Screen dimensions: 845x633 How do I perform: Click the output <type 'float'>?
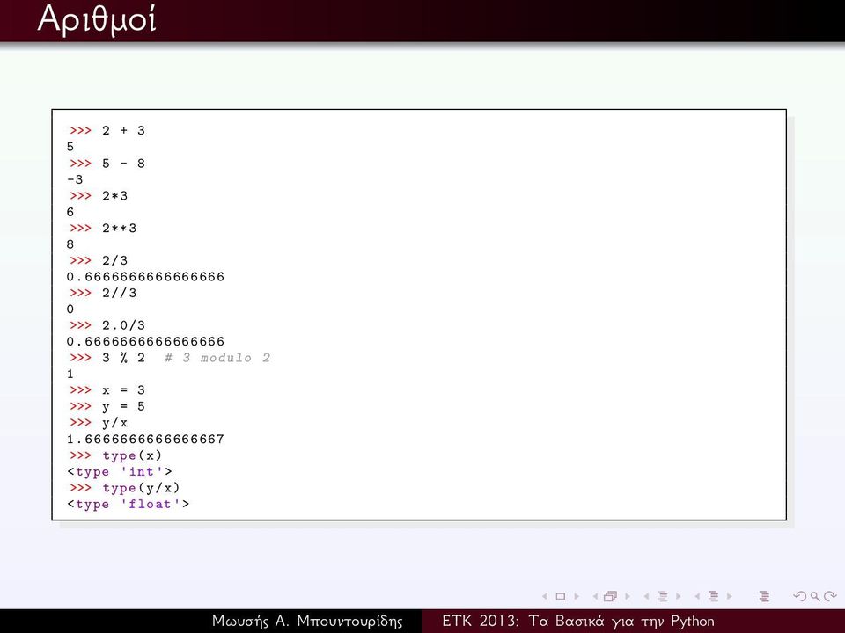tap(129, 504)
